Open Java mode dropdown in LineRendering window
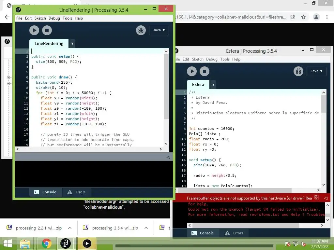This screenshot has height=250, width=334. [159, 30]
